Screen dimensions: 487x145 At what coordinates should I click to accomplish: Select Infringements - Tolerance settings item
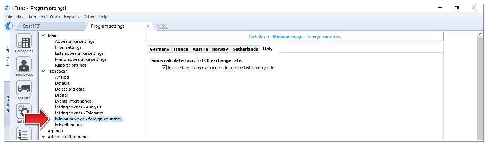click(x=79, y=113)
